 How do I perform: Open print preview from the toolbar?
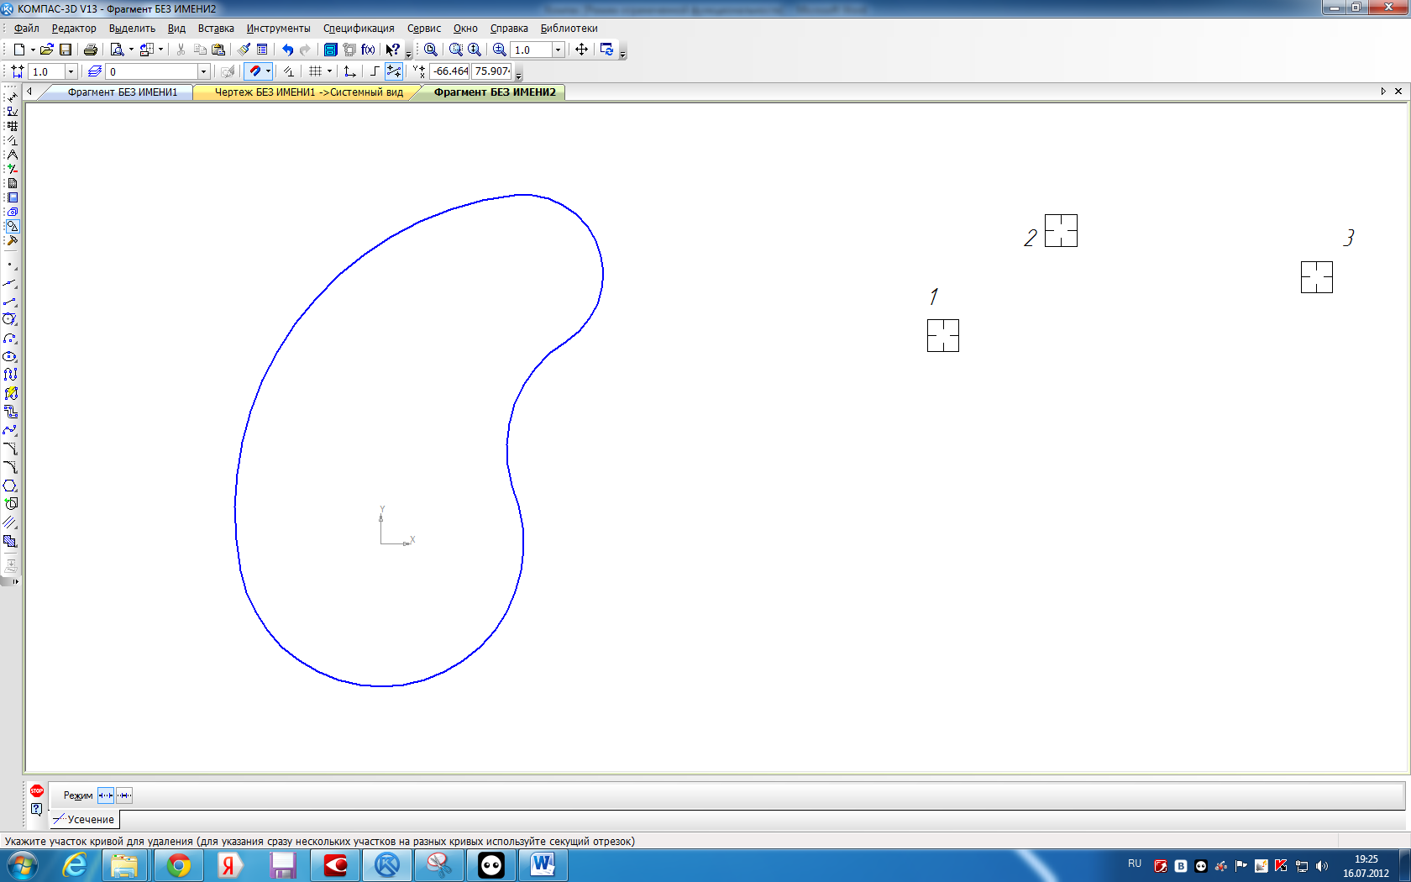(x=118, y=50)
